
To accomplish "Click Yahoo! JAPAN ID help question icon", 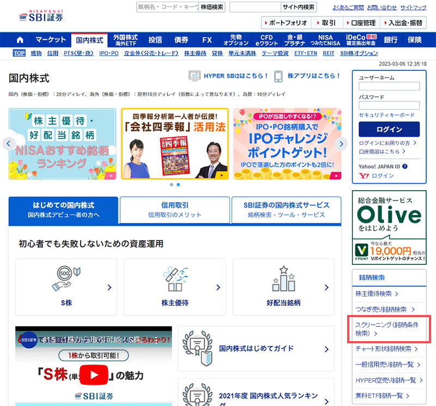I will 405,166.
